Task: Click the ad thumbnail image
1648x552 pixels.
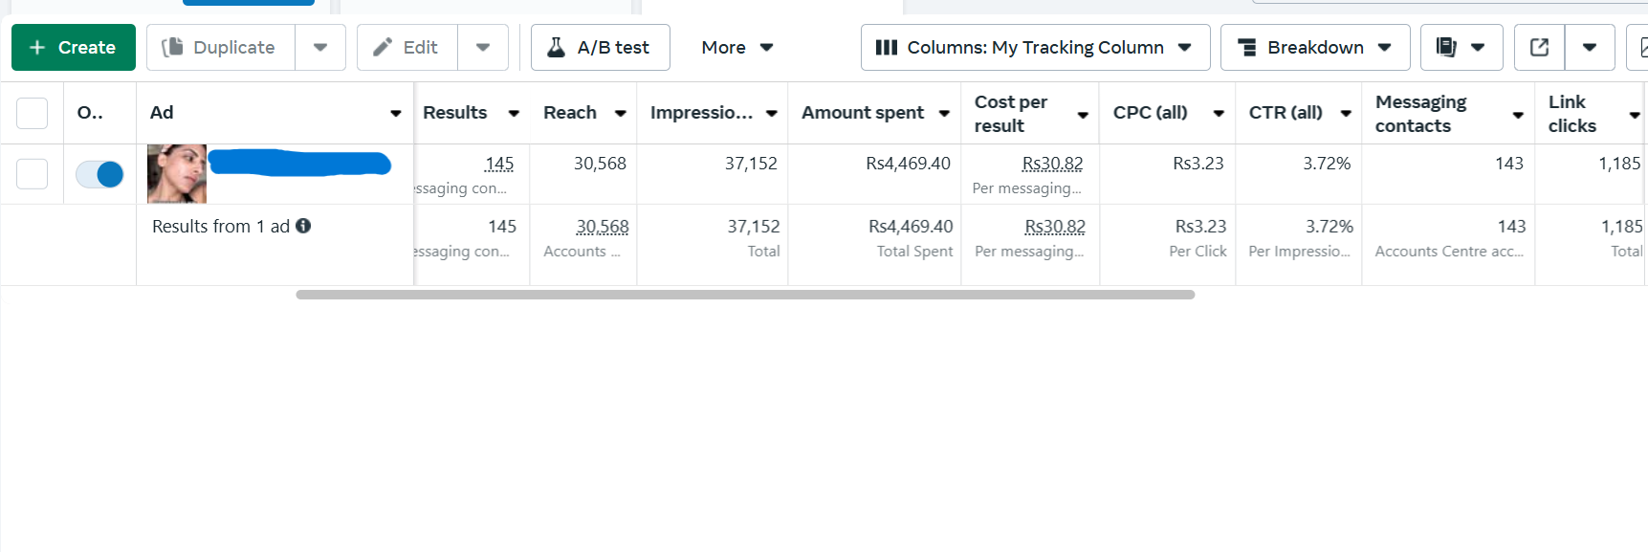Action: click(177, 174)
